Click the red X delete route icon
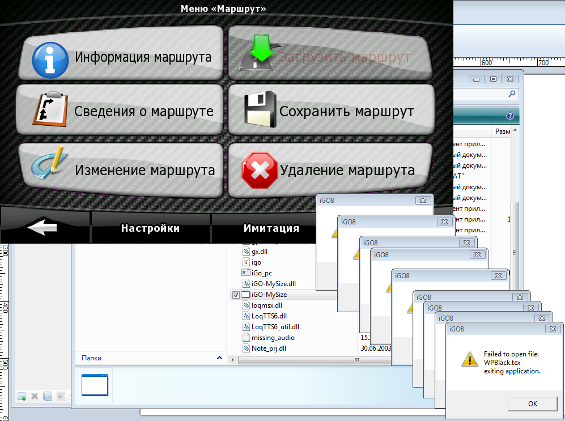The width and height of the screenshot is (565, 421). pos(260,171)
